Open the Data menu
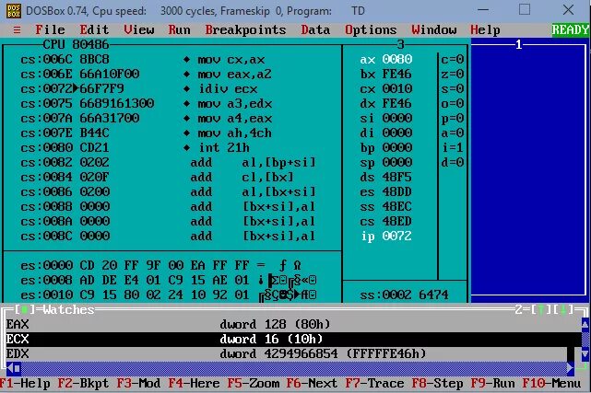This screenshot has width=591, height=393. [x=315, y=29]
